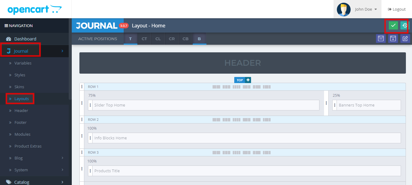Click the TOP position label button

(x=240, y=80)
